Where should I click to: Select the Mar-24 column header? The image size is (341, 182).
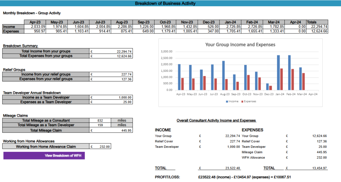(x=274, y=22)
